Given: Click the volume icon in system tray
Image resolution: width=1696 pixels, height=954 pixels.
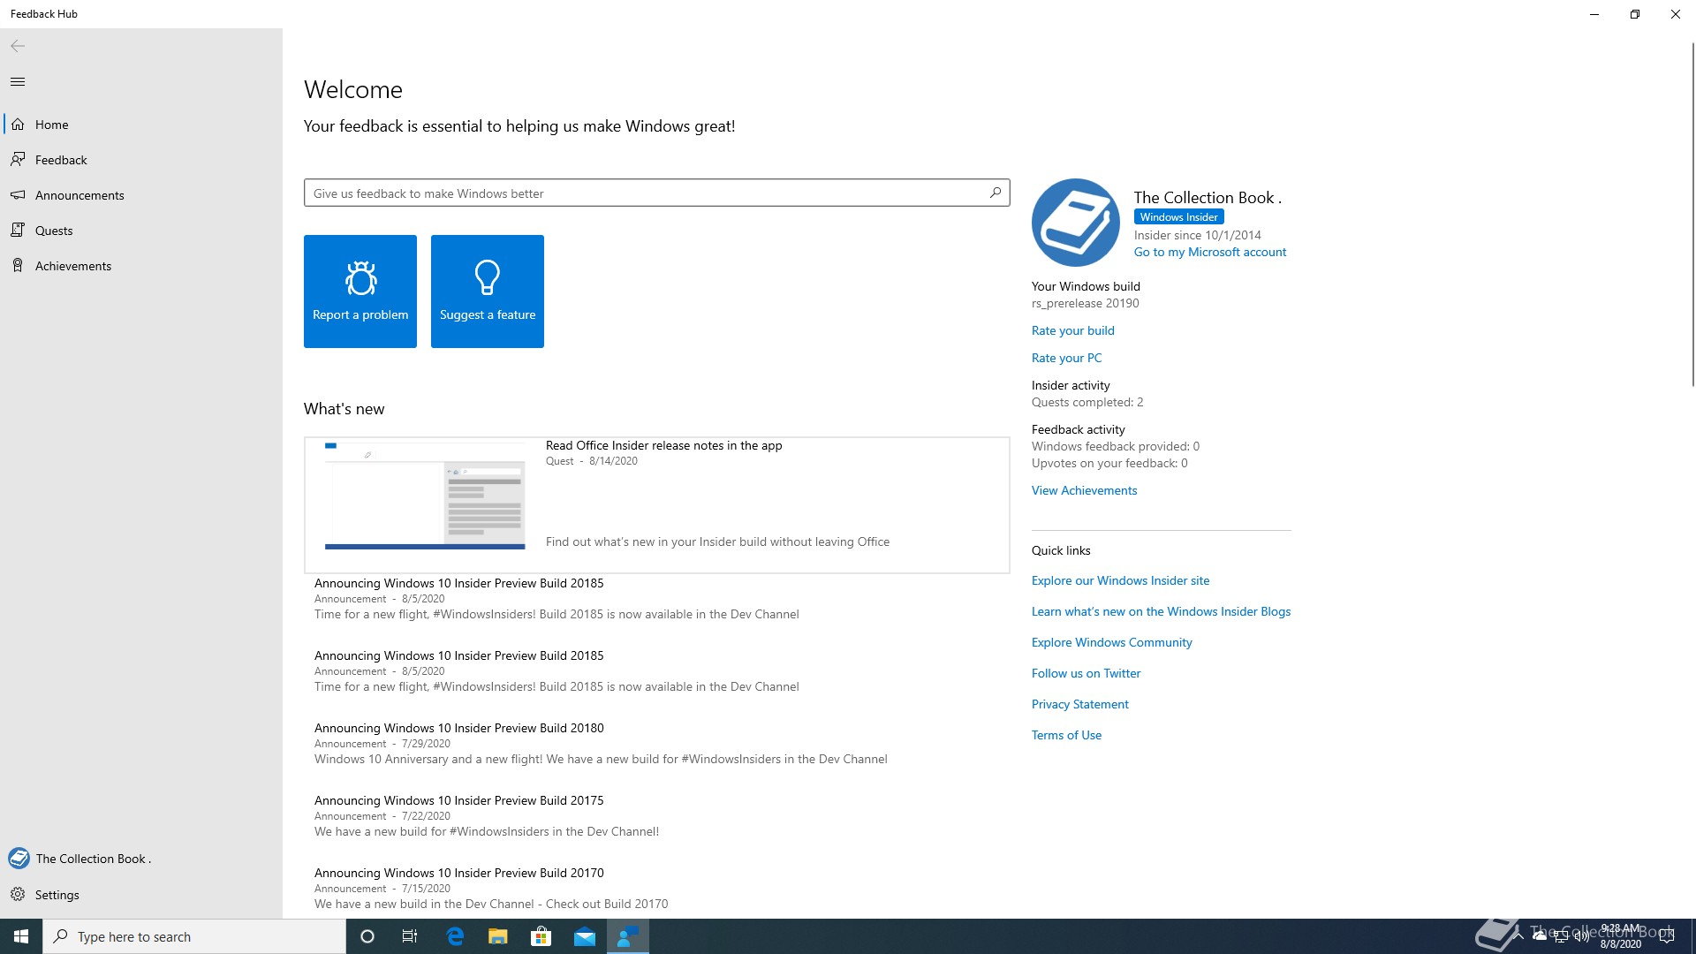Looking at the screenshot, I should pyautogui.click(x=1582, y=936).
